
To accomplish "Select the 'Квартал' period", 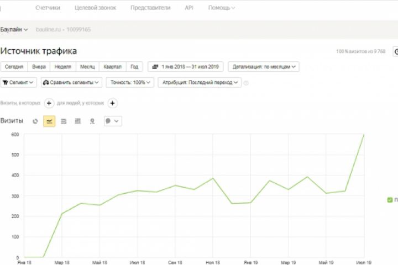I will 112,67.
